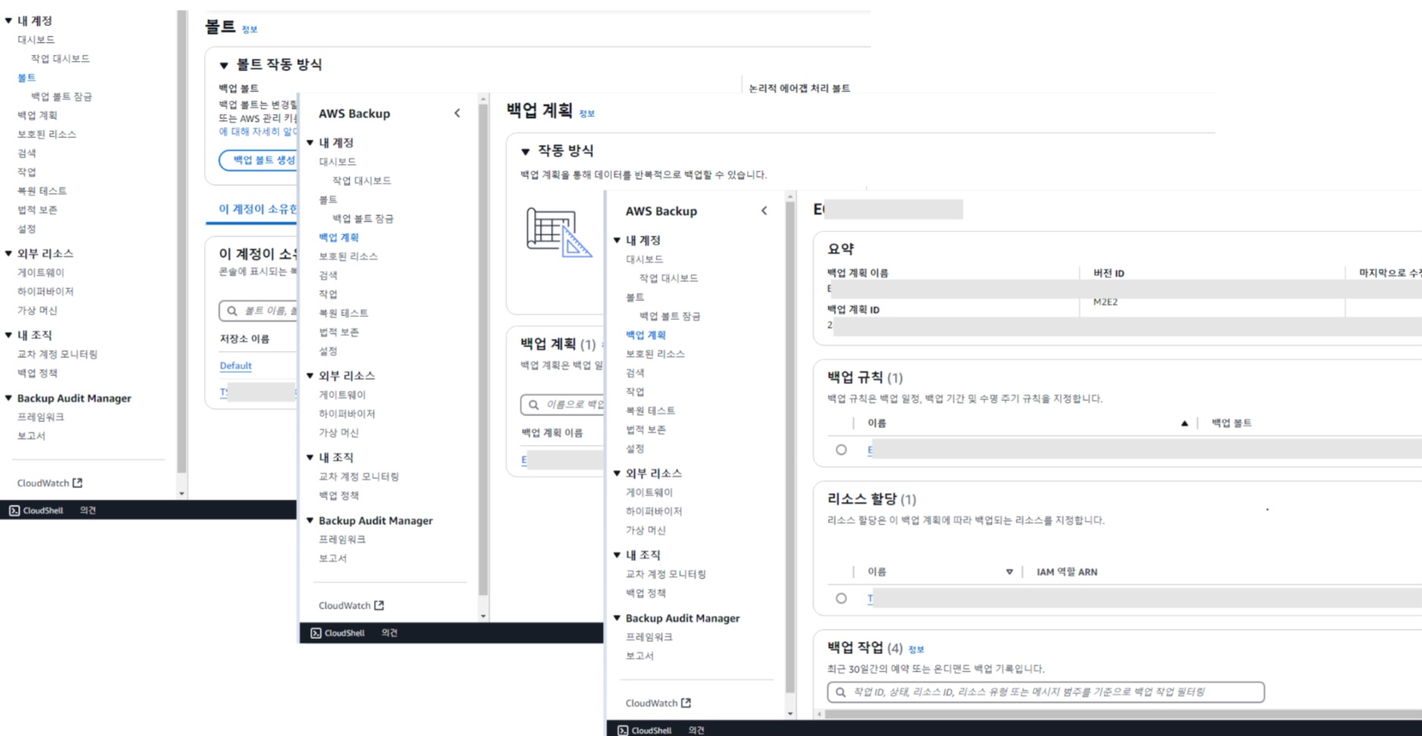
Task: Open 복원 테스트 in the front sidebar
Action: [x=650, y=410]
